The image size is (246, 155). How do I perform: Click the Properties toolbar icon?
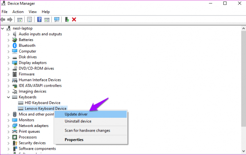[29, 20]
